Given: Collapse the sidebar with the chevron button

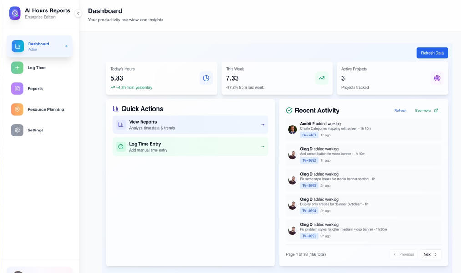Looking at the screenshot, I should tap(78, 13).
